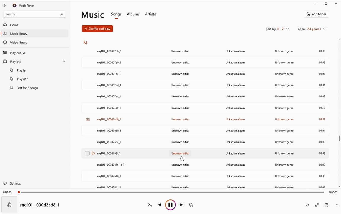341x214 pixels.
Task: Click the icon beside 'Playlist 1'
Action: pyautogui.click(x=12, y=79)
